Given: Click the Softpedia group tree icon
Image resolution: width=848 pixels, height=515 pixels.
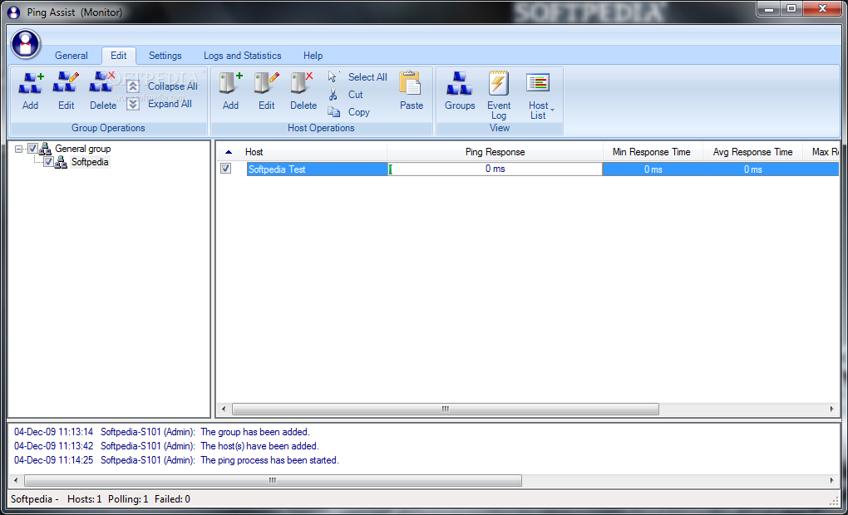Looking at the screenshot, I should pos(62,162).
